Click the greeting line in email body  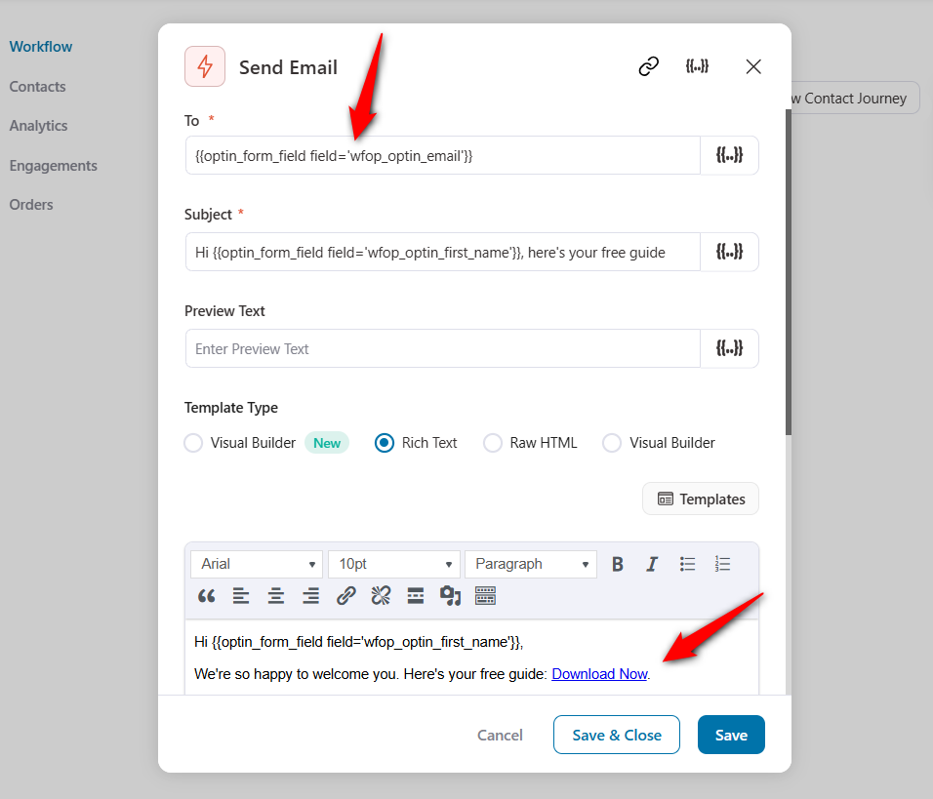point(359,642)
